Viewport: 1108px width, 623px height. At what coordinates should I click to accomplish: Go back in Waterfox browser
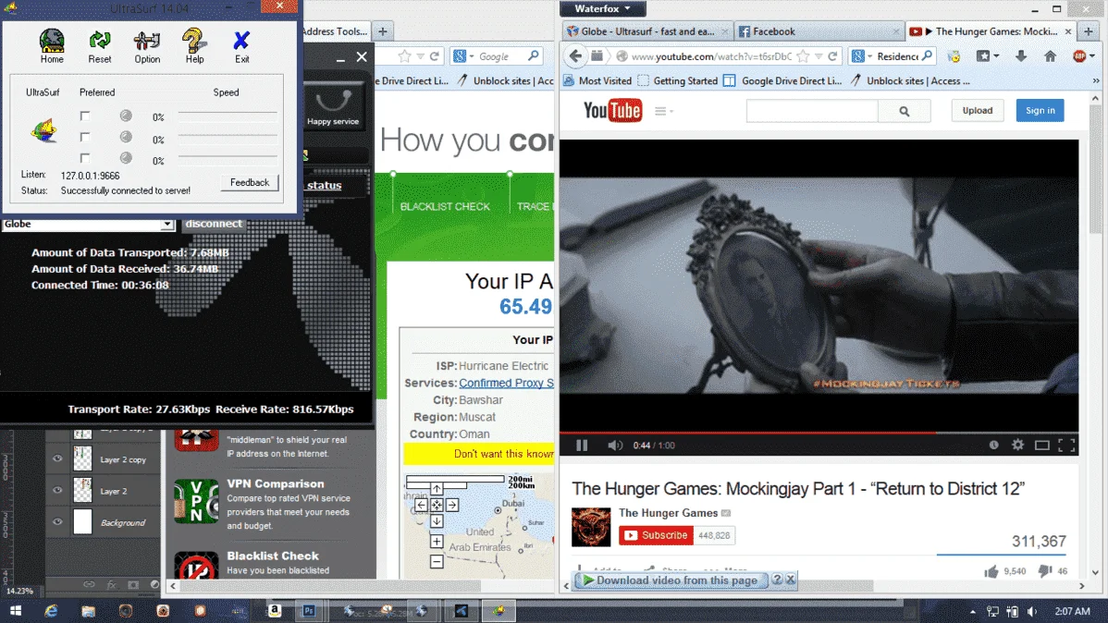[x=576, y=55]
